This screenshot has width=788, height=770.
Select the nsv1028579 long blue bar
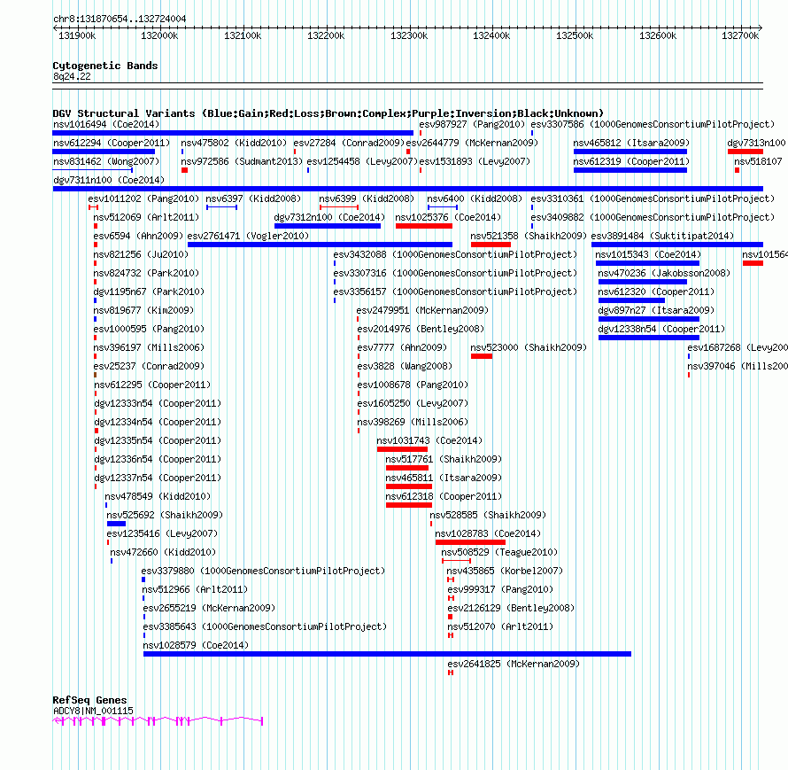[x=387, y=654]
